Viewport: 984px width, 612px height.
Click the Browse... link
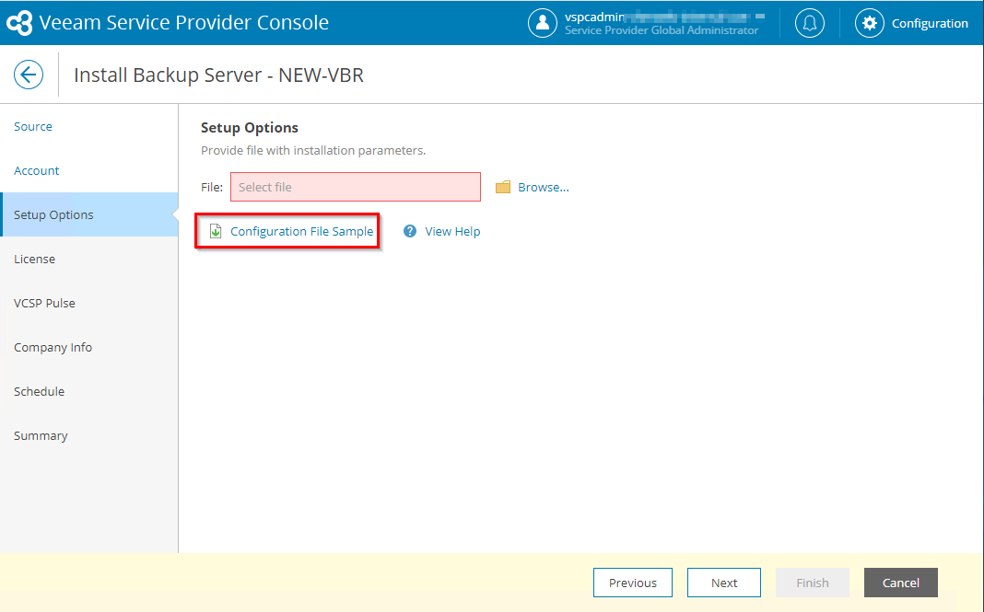(x=544, y=187)
